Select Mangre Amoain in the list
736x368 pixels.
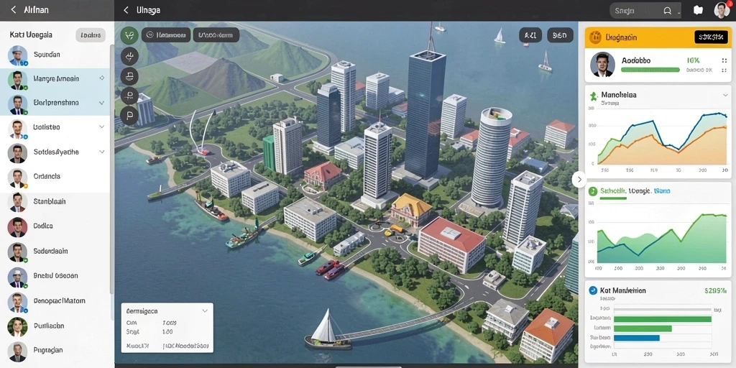pyautogui.click(x=55, y=79)
